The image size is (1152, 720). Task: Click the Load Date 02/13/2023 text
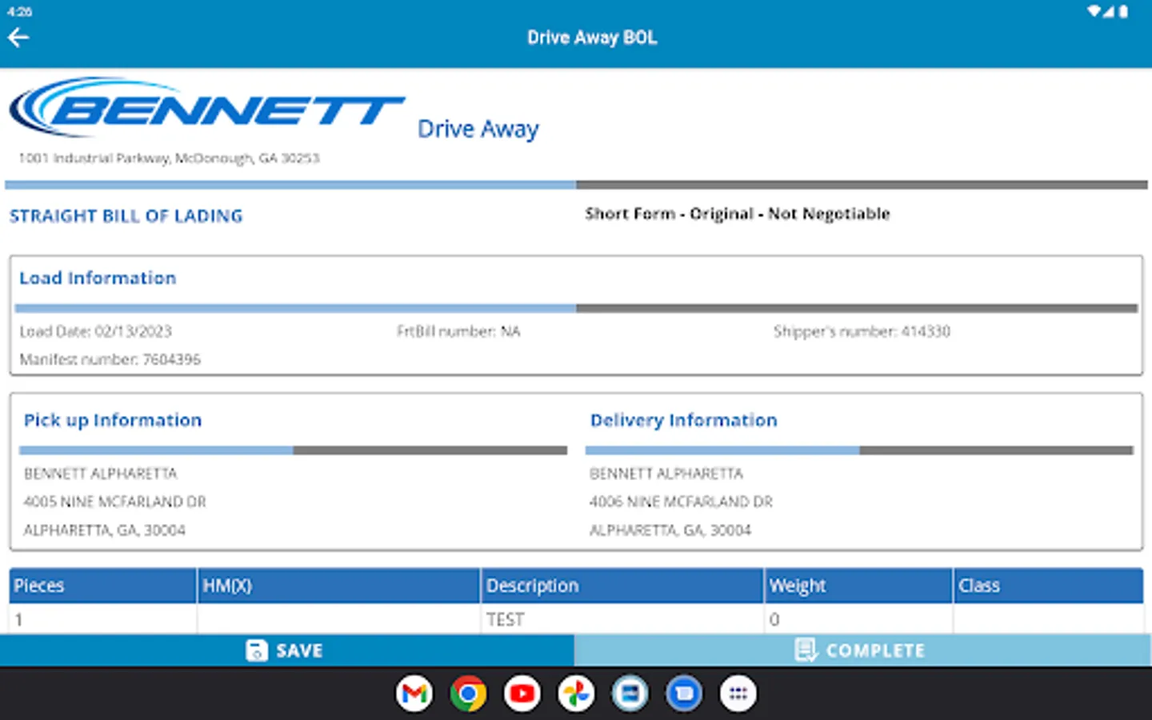96,331
